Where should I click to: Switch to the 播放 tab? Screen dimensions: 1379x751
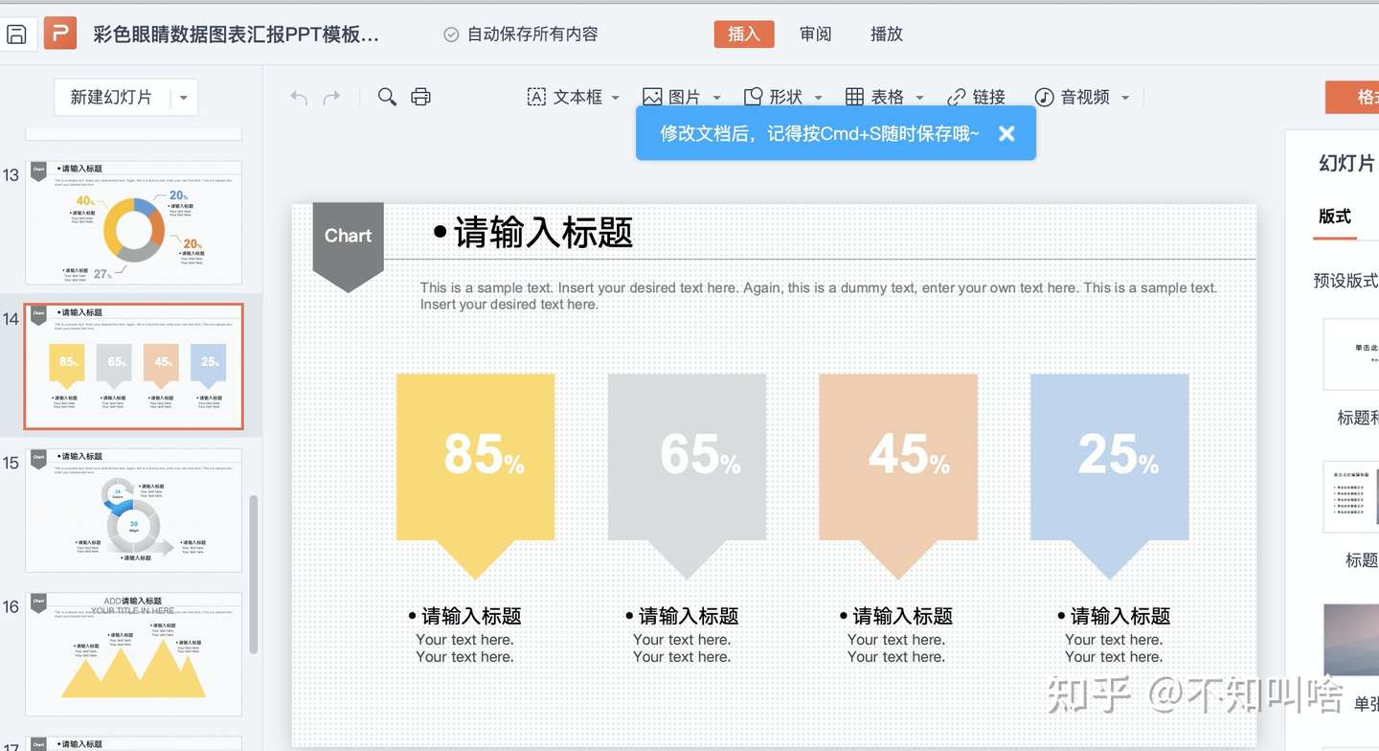click(x=887, y=34)
